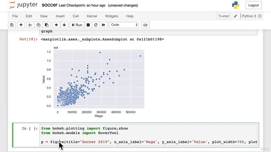Click the Jupyter logo
271x152 pixels.
pos(23,5)
